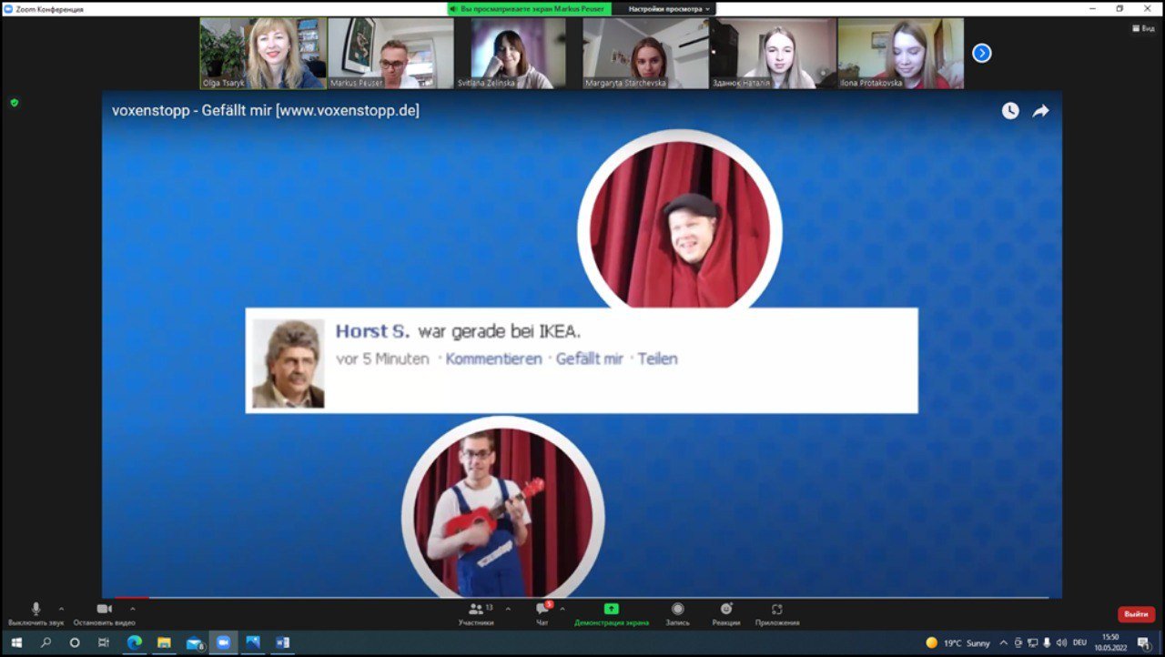Open the Участники participants panel
Image resolution: width=1165 pixels, height=657 pixels.
tap(476, 614)
